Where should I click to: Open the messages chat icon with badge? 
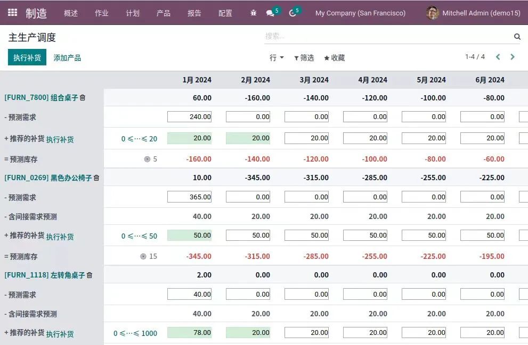tap(270, 13)
